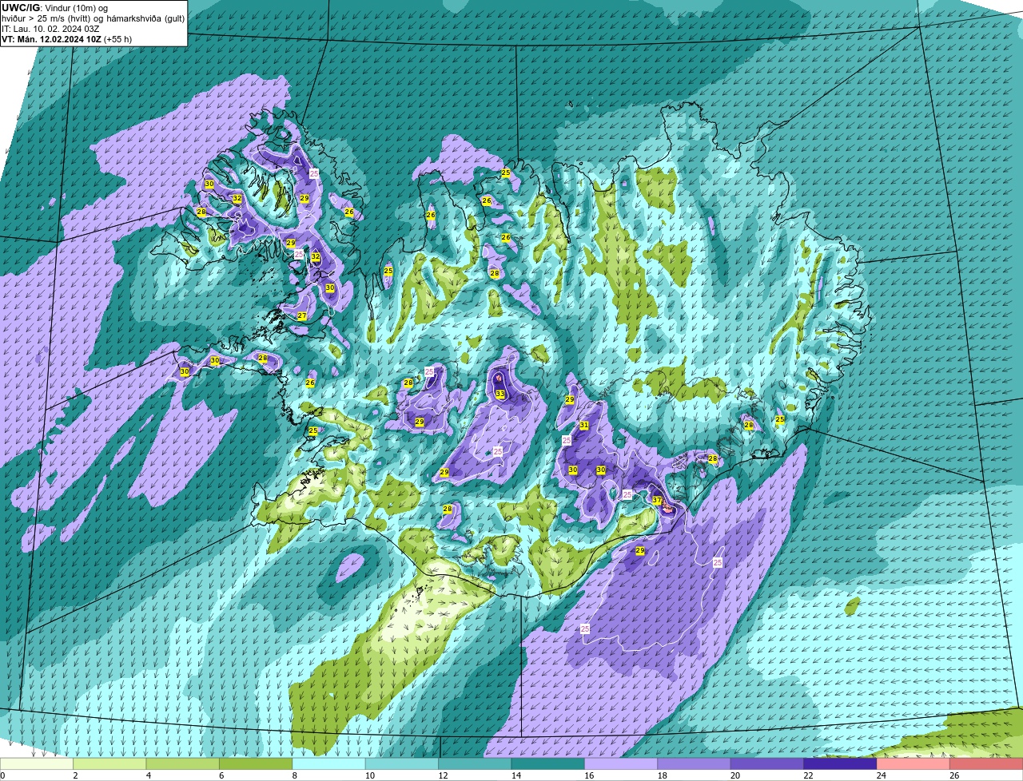Image resolution: width=1023 pixels, height=781 pixels.
Task: Select the 2–4 m/s light yellow-green legend swatch
Action: point(109,763)
